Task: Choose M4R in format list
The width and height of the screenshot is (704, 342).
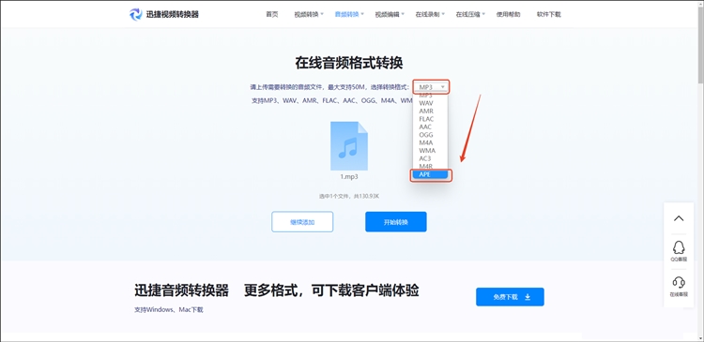Action: (x=426, y=166)
